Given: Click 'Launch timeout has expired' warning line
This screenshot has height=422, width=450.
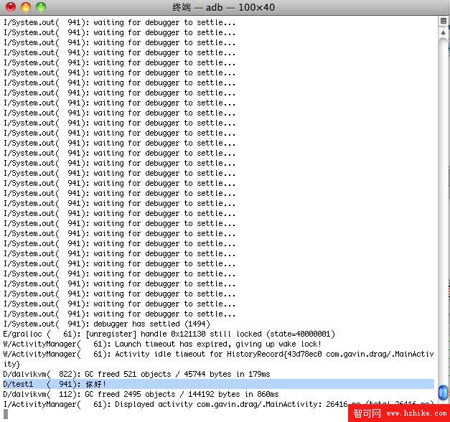Looking at the screenshot, I should (x=162, y=344).
